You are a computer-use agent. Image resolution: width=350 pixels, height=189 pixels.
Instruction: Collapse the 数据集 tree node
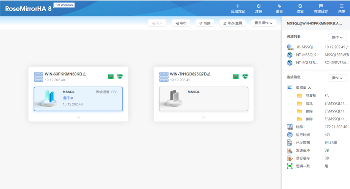point(309,88)
